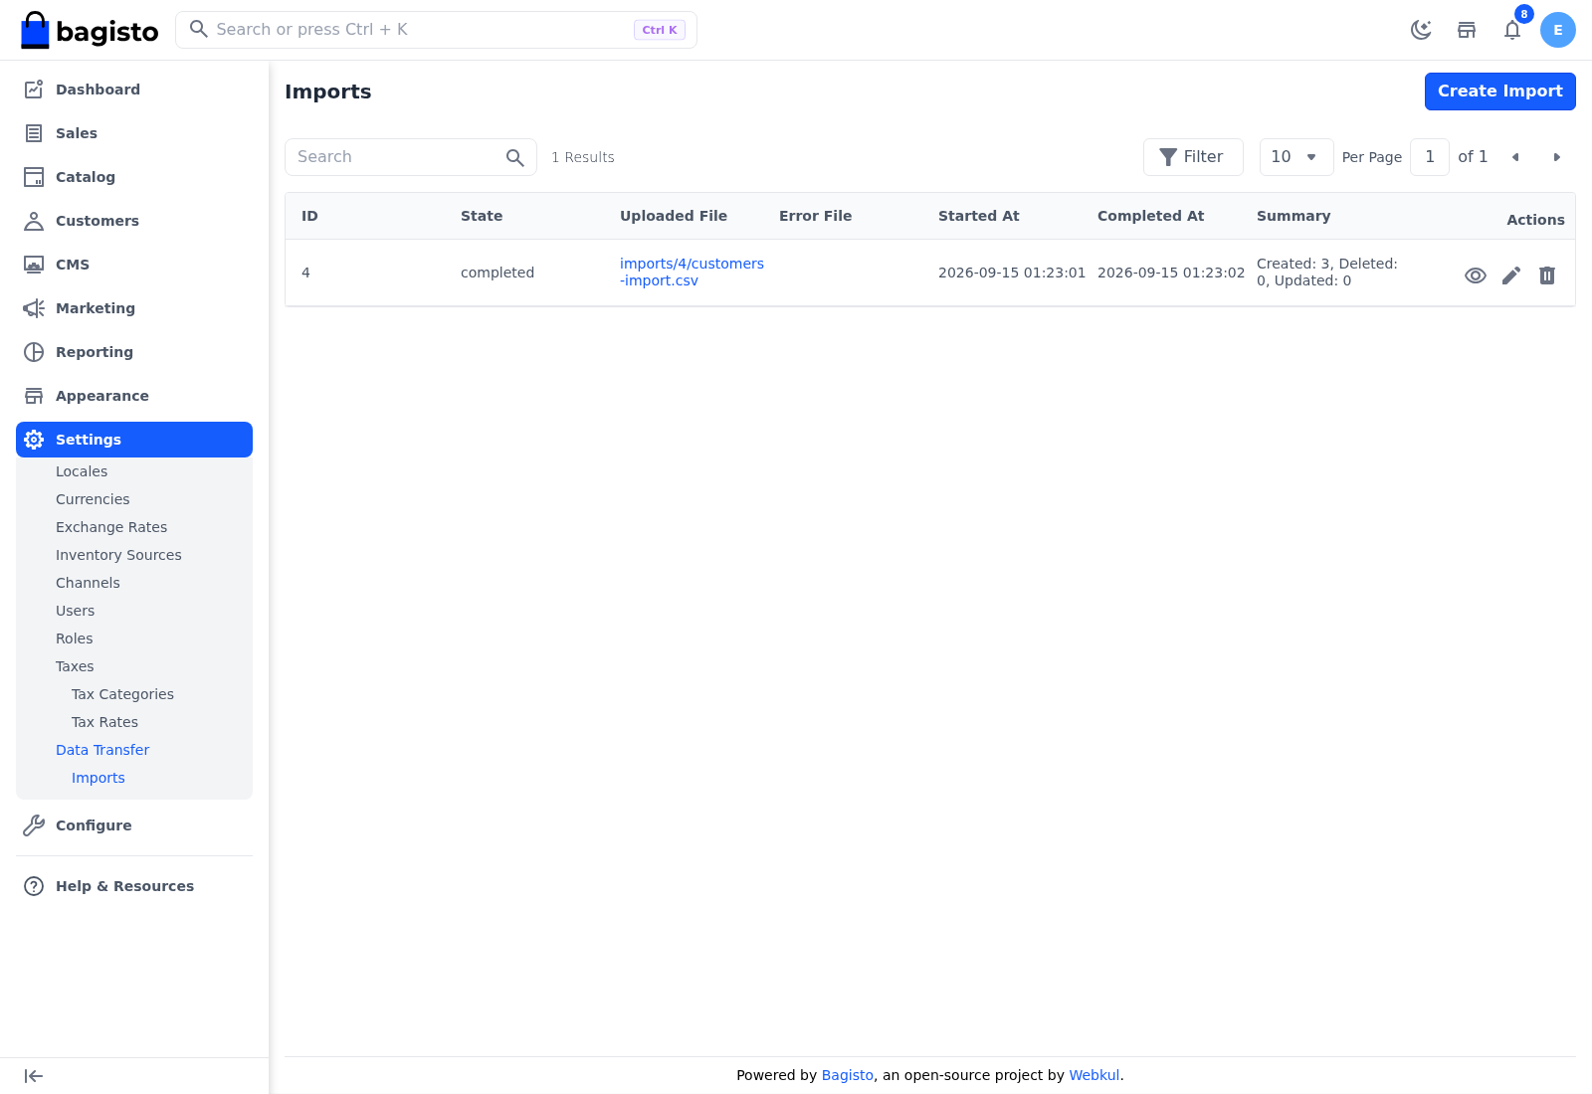Open notifications bell icon
Screen dimensions: 1592x1094
[x=1512, y=30]
